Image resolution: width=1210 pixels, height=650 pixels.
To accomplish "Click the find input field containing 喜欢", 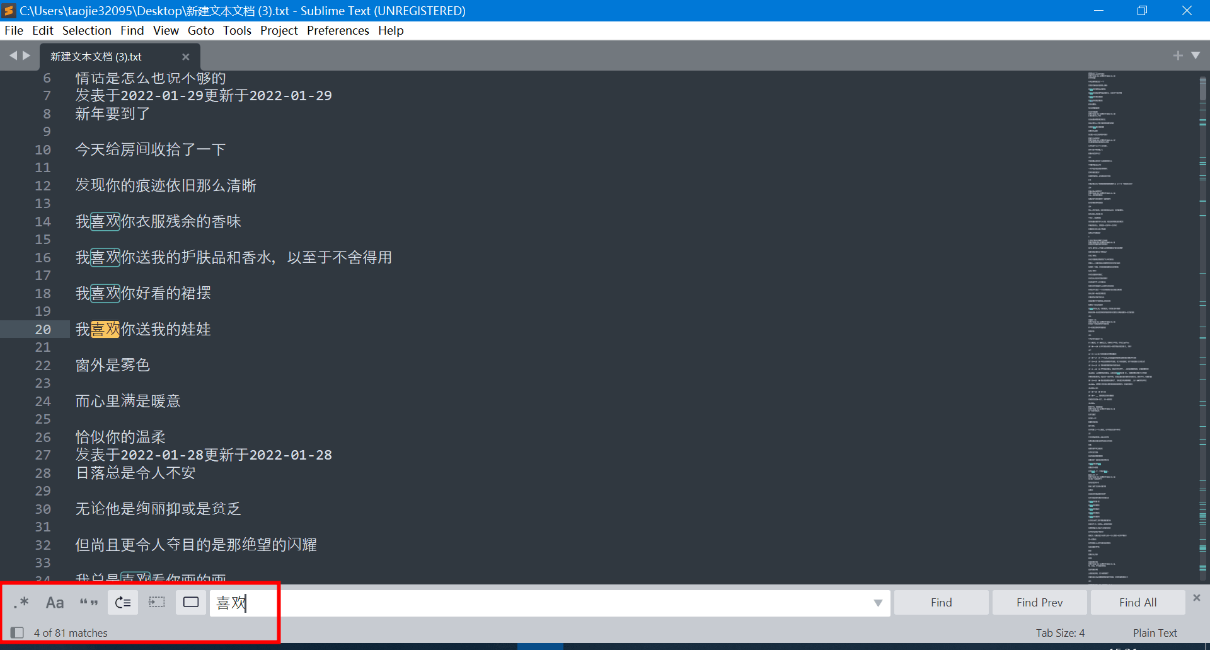I will 550,603.
